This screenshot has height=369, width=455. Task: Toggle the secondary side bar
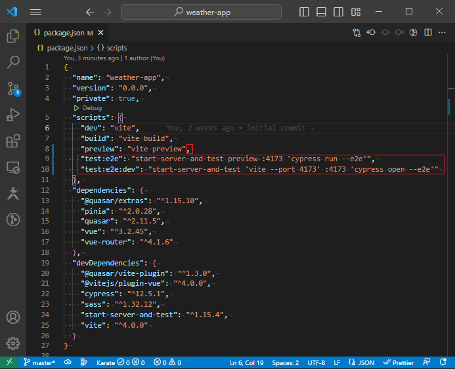338,12
